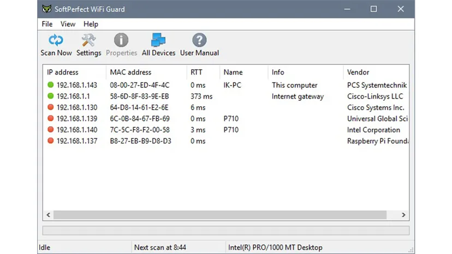
Task: Select the Internet gateway row 192.168.1.1
Action: (225, 96)
